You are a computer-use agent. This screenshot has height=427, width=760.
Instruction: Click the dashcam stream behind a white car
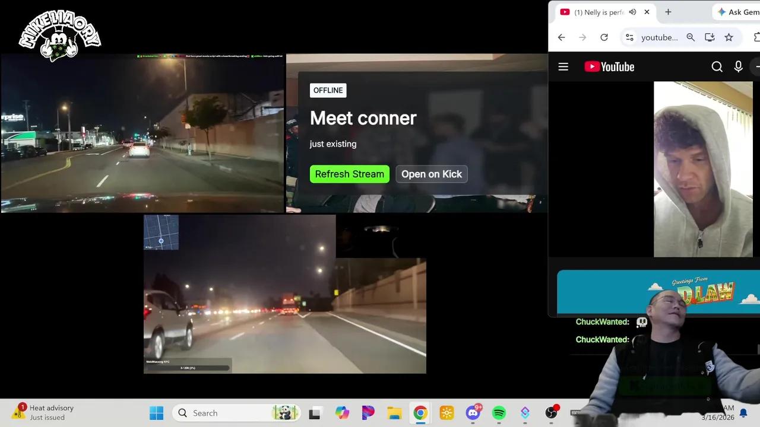[142, 132]
